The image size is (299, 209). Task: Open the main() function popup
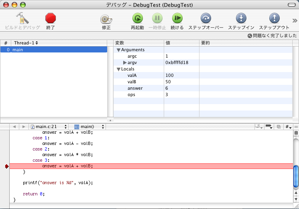[89, 127]
